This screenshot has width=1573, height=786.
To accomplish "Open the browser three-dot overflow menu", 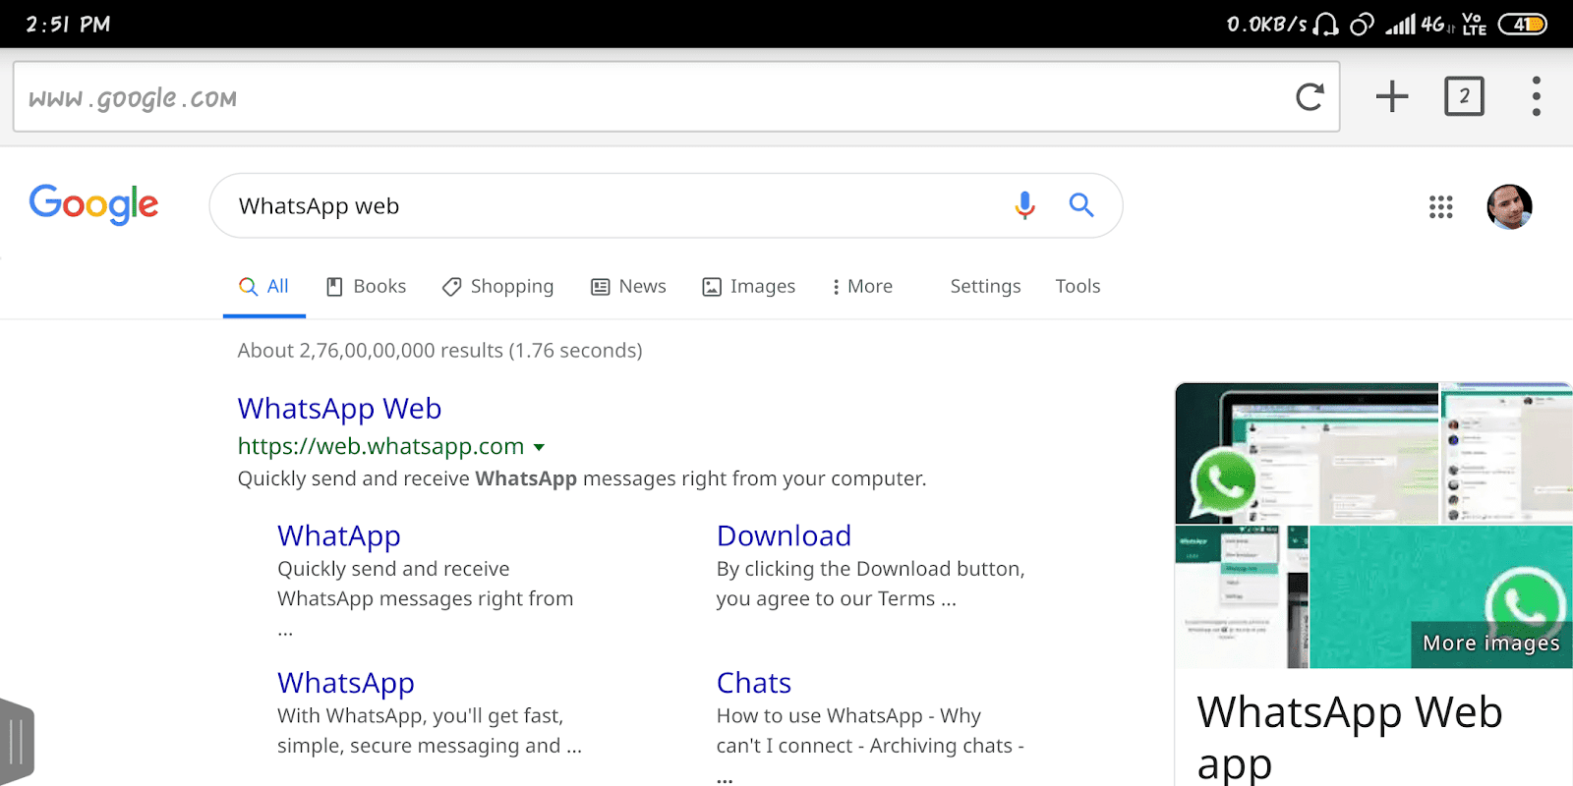I will (1536, 96).
